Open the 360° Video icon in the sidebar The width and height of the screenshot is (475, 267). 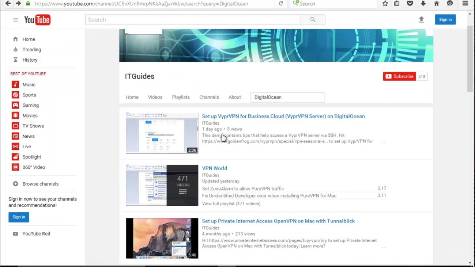(15, 167)
